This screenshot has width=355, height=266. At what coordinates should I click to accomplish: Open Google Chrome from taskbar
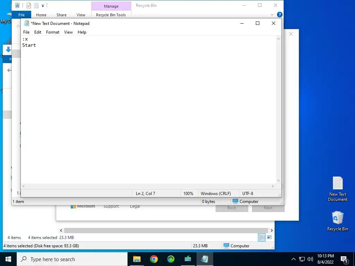(x=154, y=259)
